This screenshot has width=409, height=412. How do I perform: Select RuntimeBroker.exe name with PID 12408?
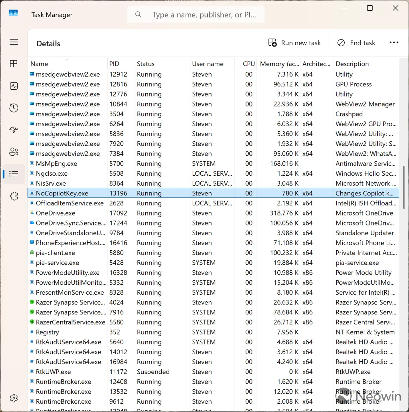(x=64, y=382)
